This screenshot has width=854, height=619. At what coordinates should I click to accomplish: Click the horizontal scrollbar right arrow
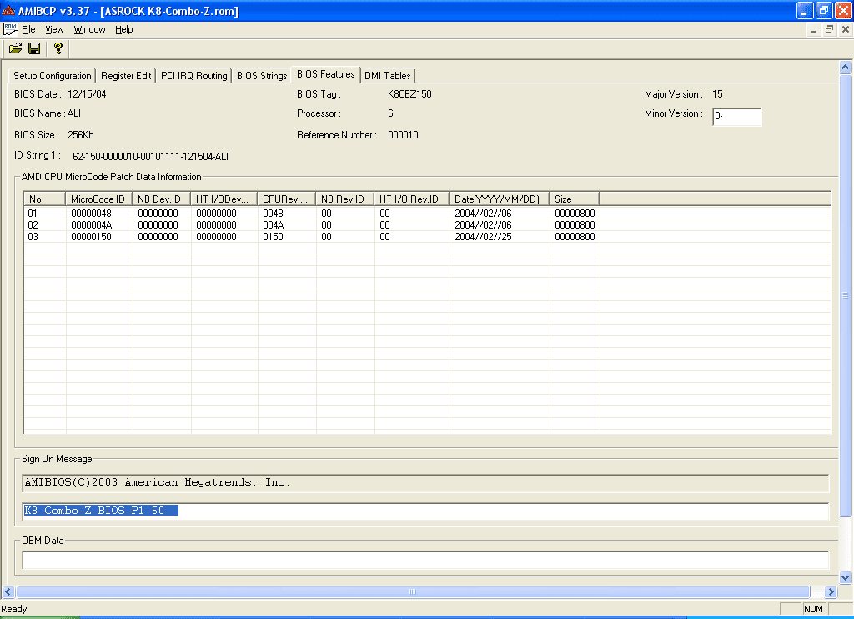(831, 591)
